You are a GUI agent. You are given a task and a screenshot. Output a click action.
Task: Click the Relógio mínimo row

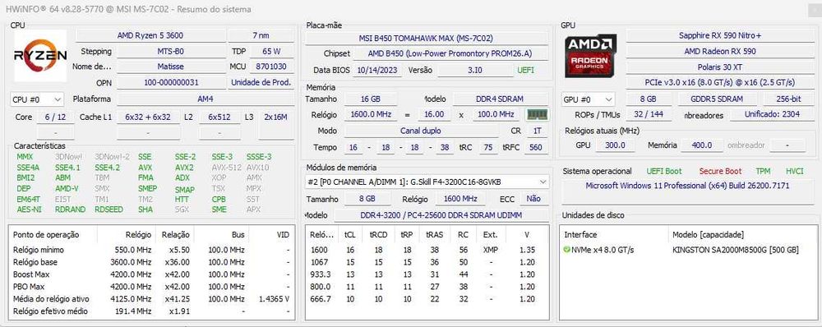pos(151,250)
